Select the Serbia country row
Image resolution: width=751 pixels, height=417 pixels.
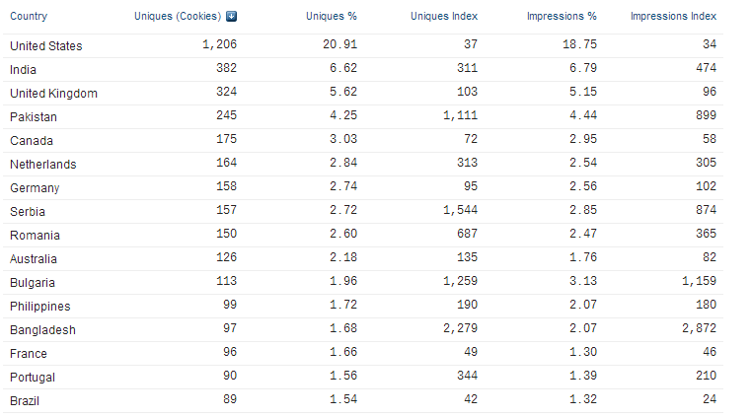pos(363,211)
